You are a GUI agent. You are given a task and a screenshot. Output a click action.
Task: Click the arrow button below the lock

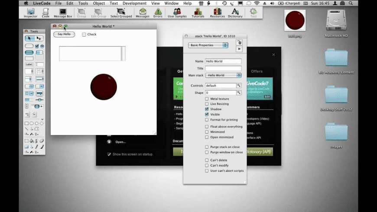click(239, 49)
